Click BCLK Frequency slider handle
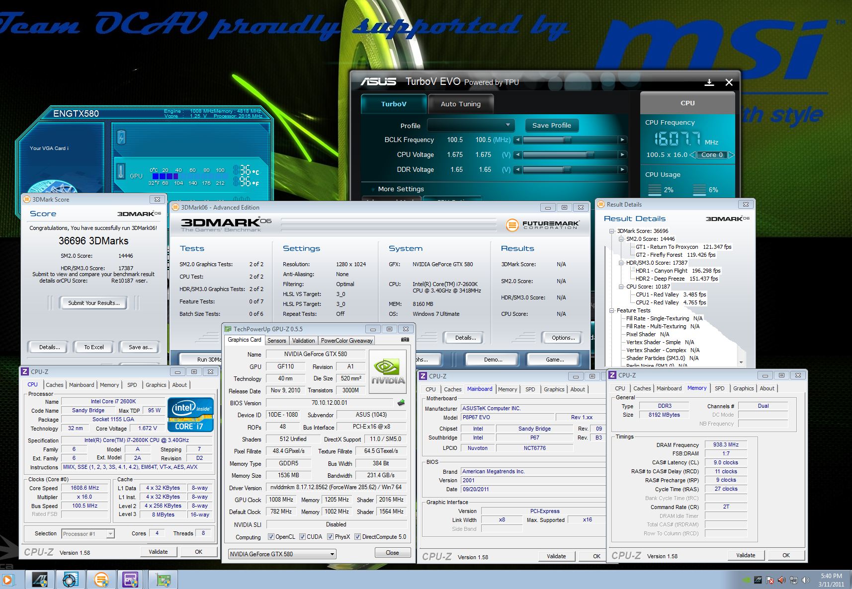 567,140
